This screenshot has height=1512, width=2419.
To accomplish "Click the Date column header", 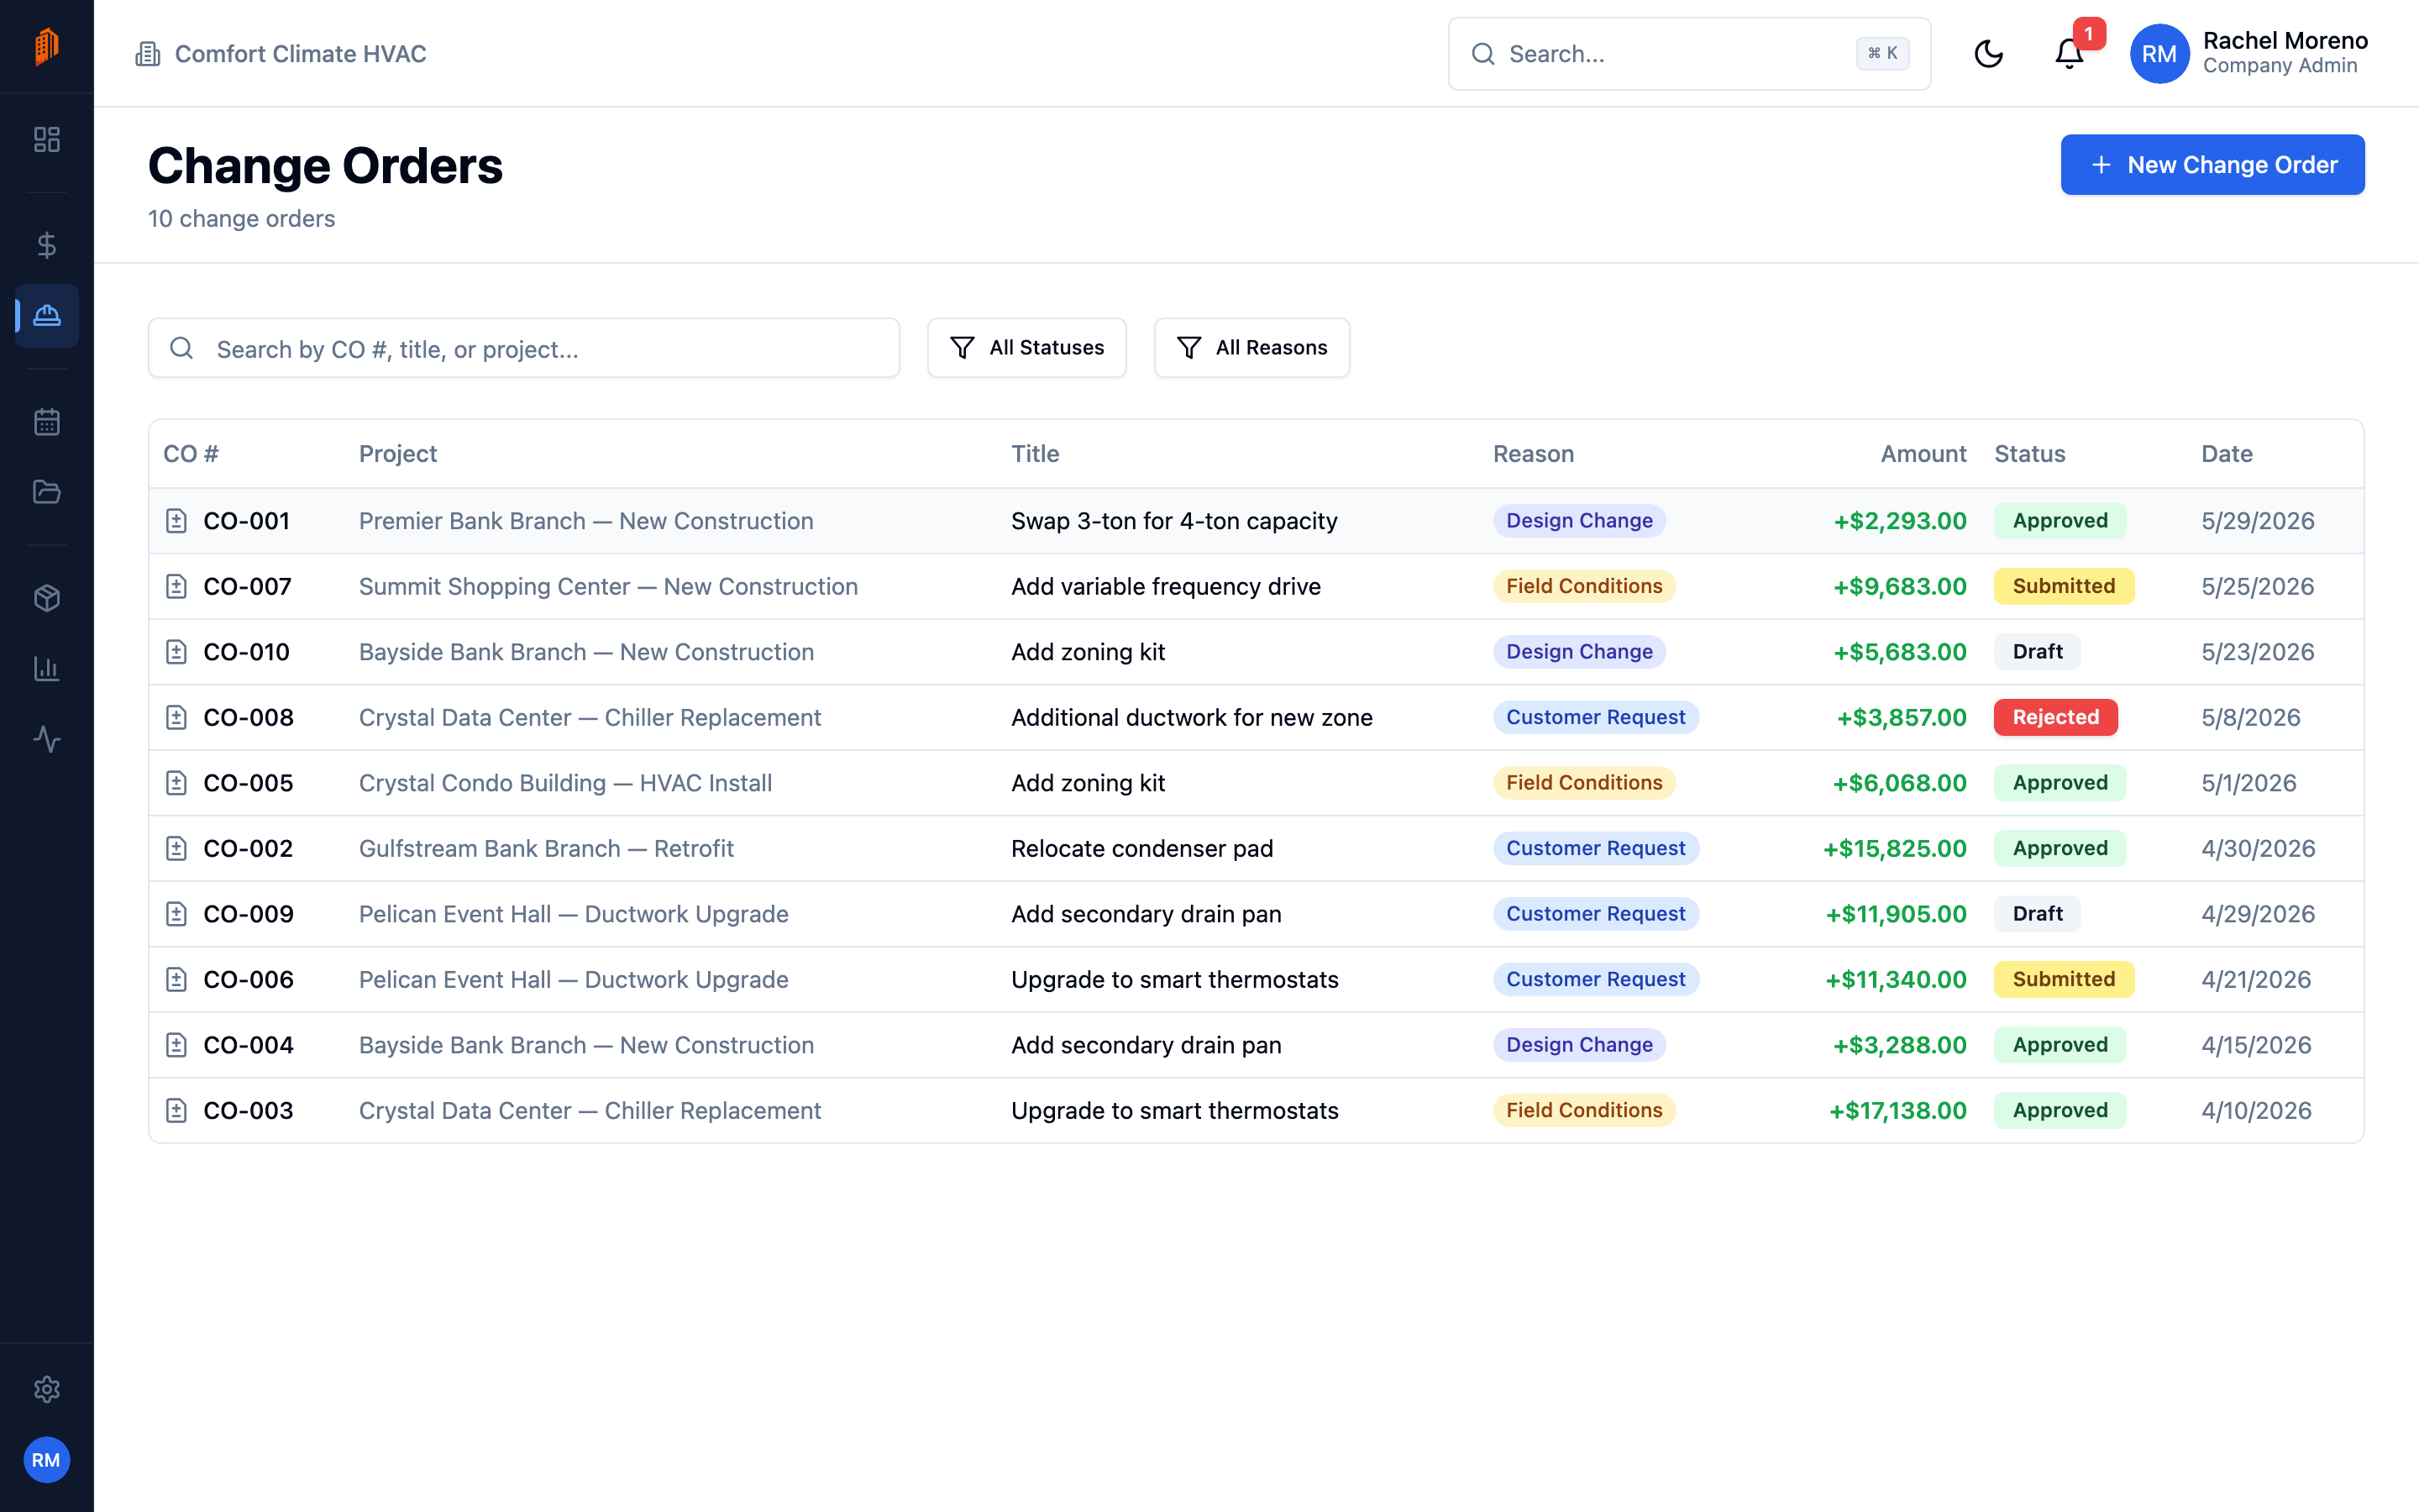I will [x=2226, y=454].
